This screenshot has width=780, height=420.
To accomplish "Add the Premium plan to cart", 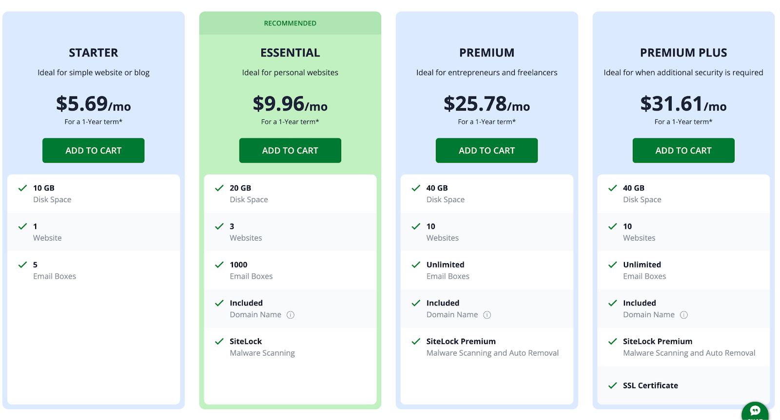I will point(487,151).
